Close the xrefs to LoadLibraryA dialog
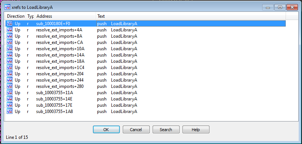Image resolution: width=302 pixels, height=144 pixels. pos(292,7)
